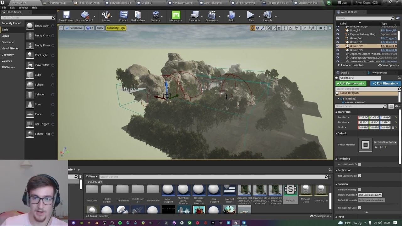This screenshot has height=226, width=402.
Task: Open the Discord icon in taskbar
Action: pos(73,223)
